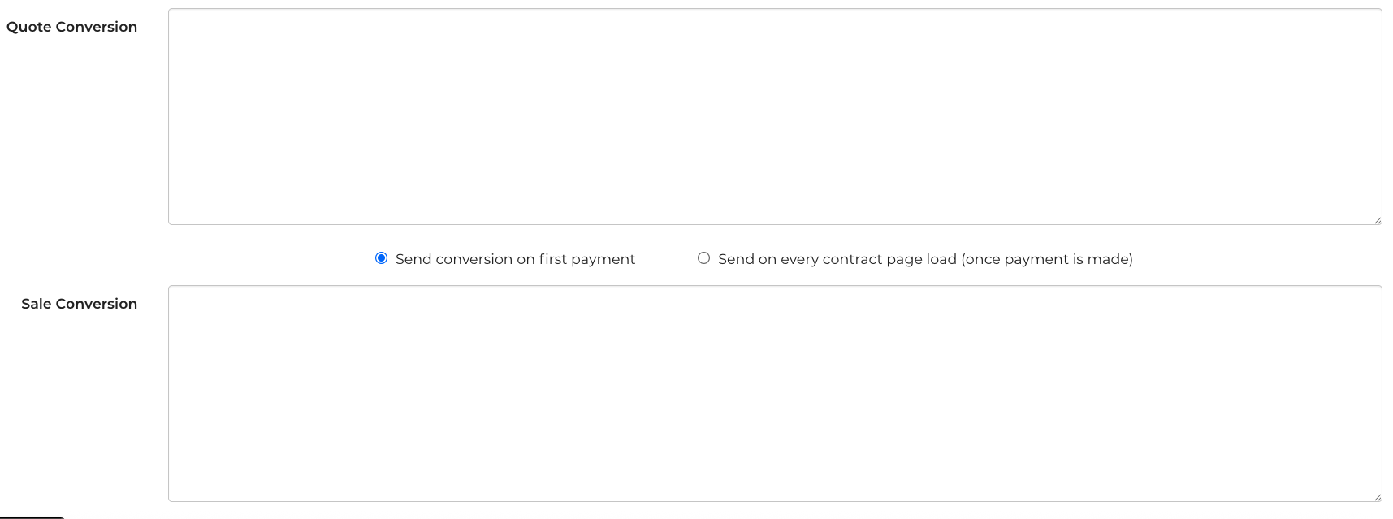1393x519 pixels.
Task: Choose the already-selected blue first payment option
Action: [x=381, y=258]
